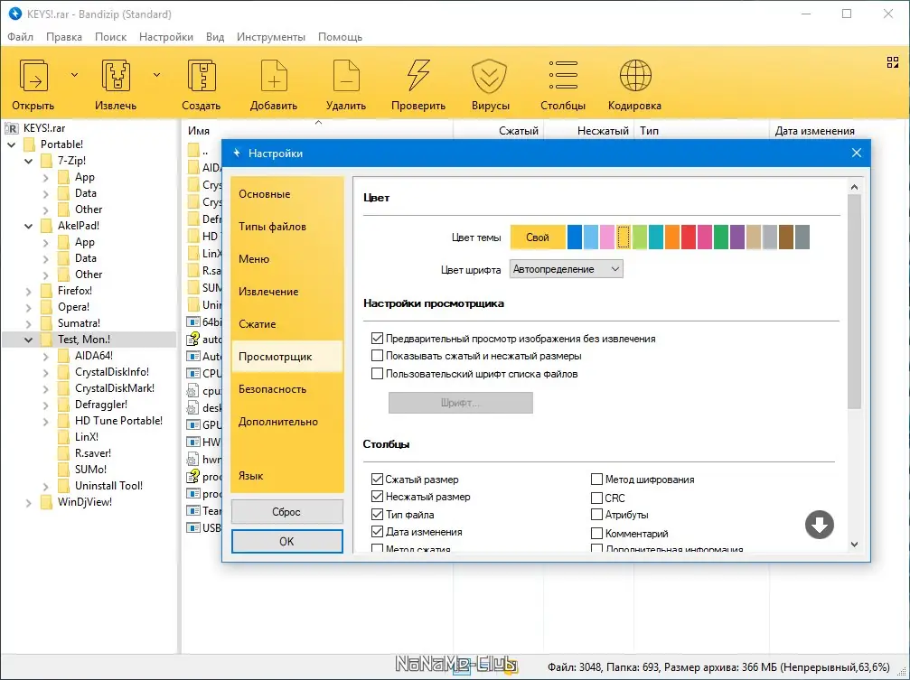Pick the blue theme color swatch
The image size is (910, 680).
point(575,238)
